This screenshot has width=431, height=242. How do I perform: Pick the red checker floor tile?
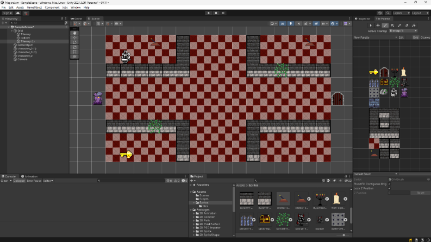(374, 143)
